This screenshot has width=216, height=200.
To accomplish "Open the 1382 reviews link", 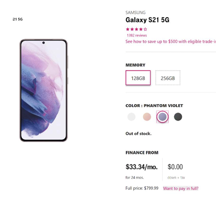I will [x=137, y=35].
